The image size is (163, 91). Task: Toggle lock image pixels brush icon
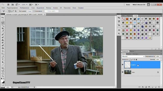pyautogui.click(x=132, y=59)
